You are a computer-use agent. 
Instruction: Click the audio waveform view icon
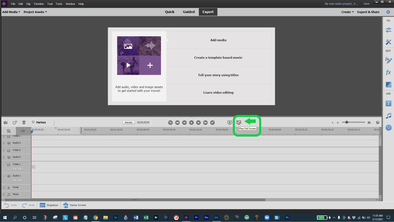tap(23, 131)
